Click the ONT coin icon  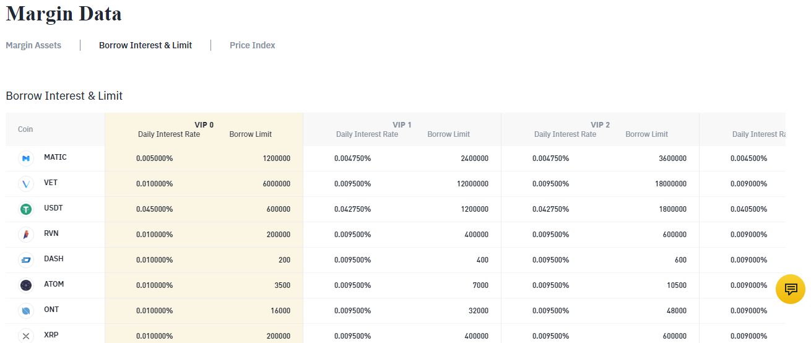tap(26, 311)
